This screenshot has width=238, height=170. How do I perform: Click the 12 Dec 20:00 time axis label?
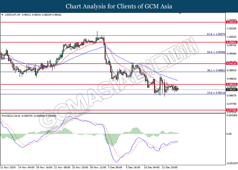tap(170, 168)
